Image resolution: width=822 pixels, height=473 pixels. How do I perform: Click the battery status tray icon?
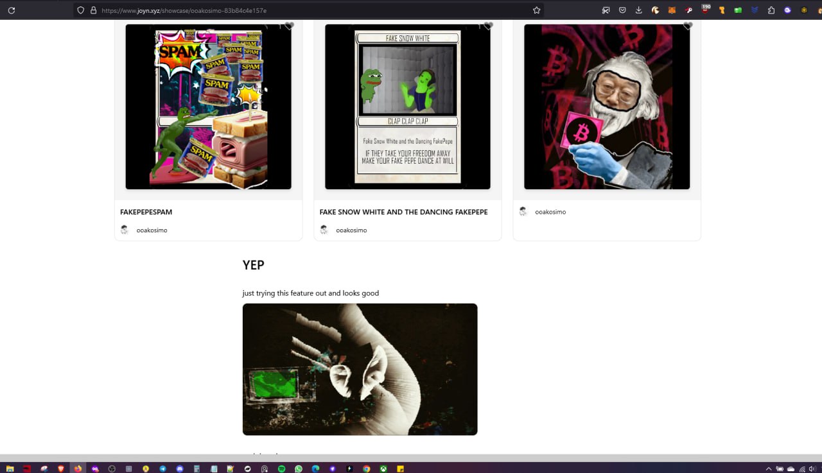(780, 469)
